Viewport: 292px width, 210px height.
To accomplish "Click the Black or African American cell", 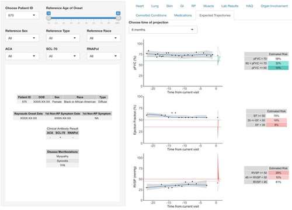I will (x=80, y=101).
